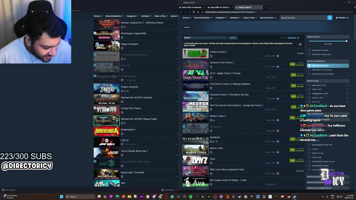
Task: Click the Search the store field
Action: 304,17
